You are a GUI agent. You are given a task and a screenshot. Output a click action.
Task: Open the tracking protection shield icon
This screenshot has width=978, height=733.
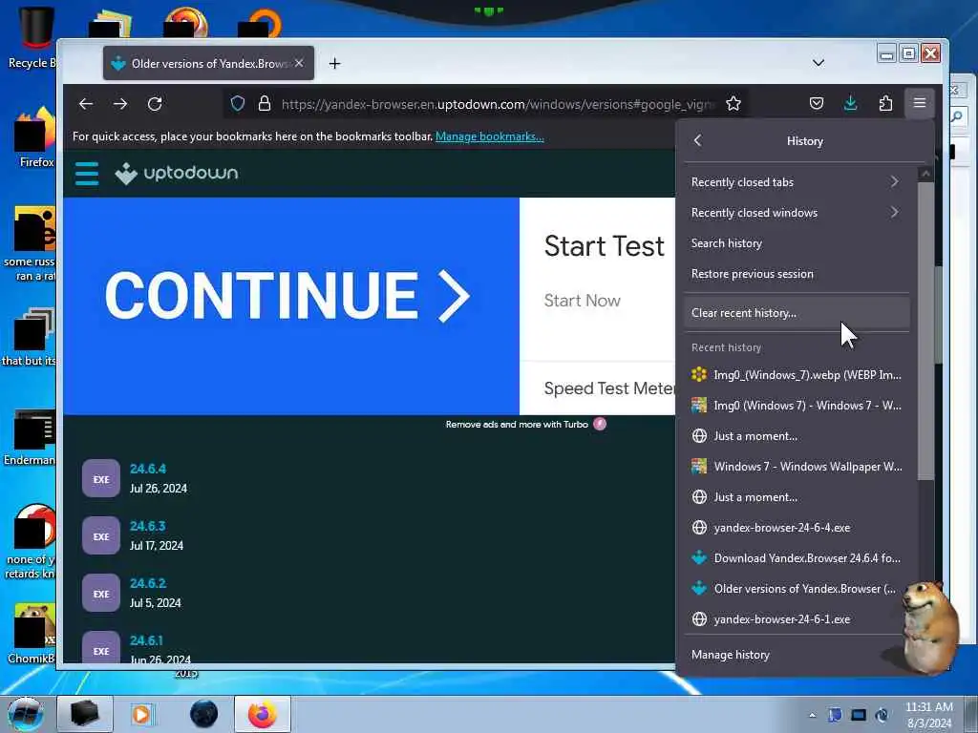click(x=238, y=103)
